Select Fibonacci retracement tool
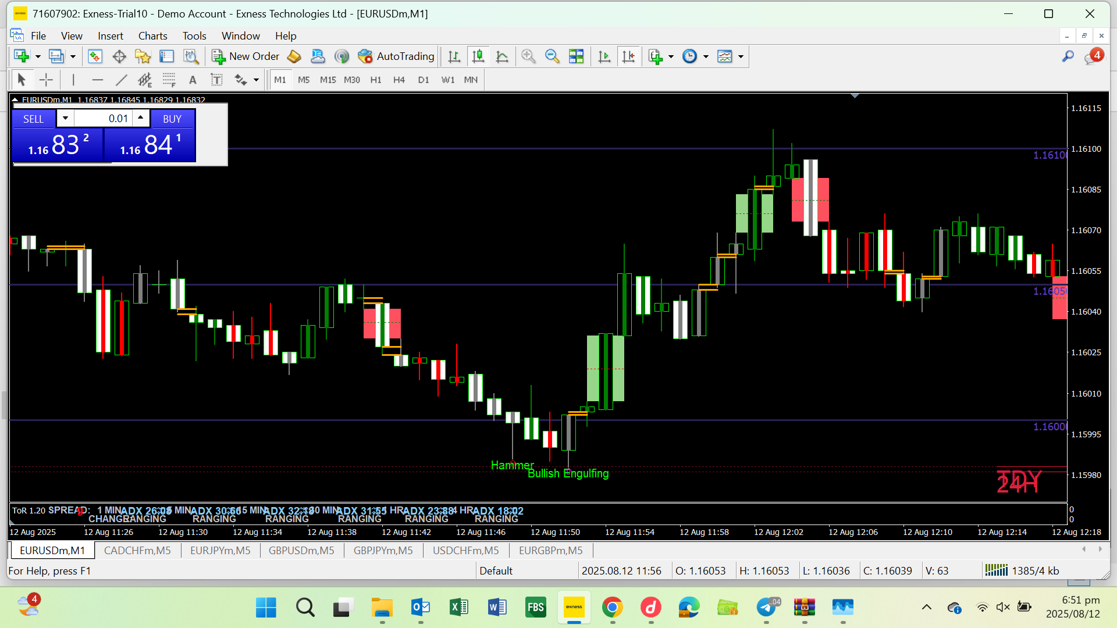 point(169,80)
